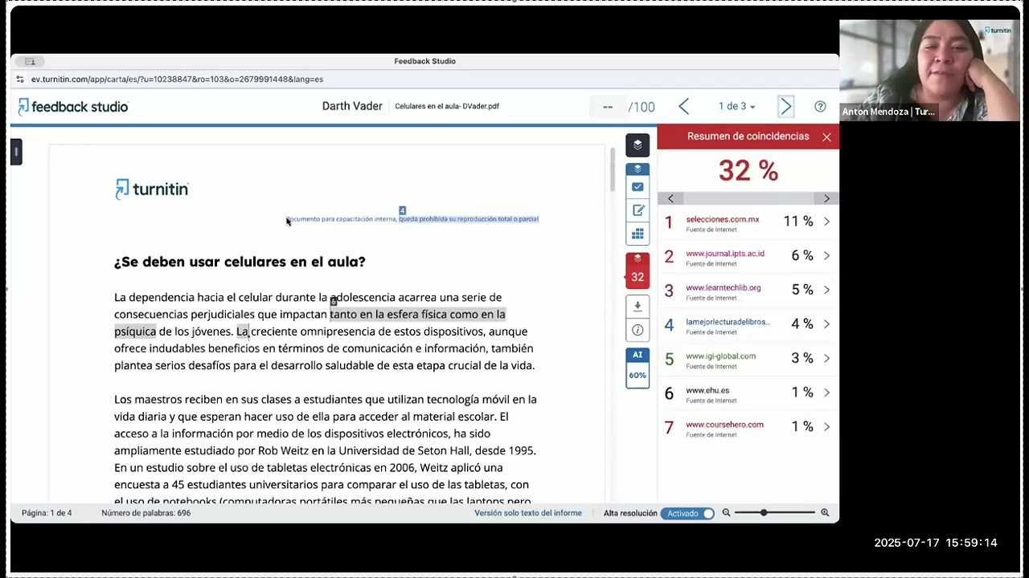This screenshot has width=1029, height=578.
Task: Open the 1 de 3 paper dropdown
Action: click(736, 106)
